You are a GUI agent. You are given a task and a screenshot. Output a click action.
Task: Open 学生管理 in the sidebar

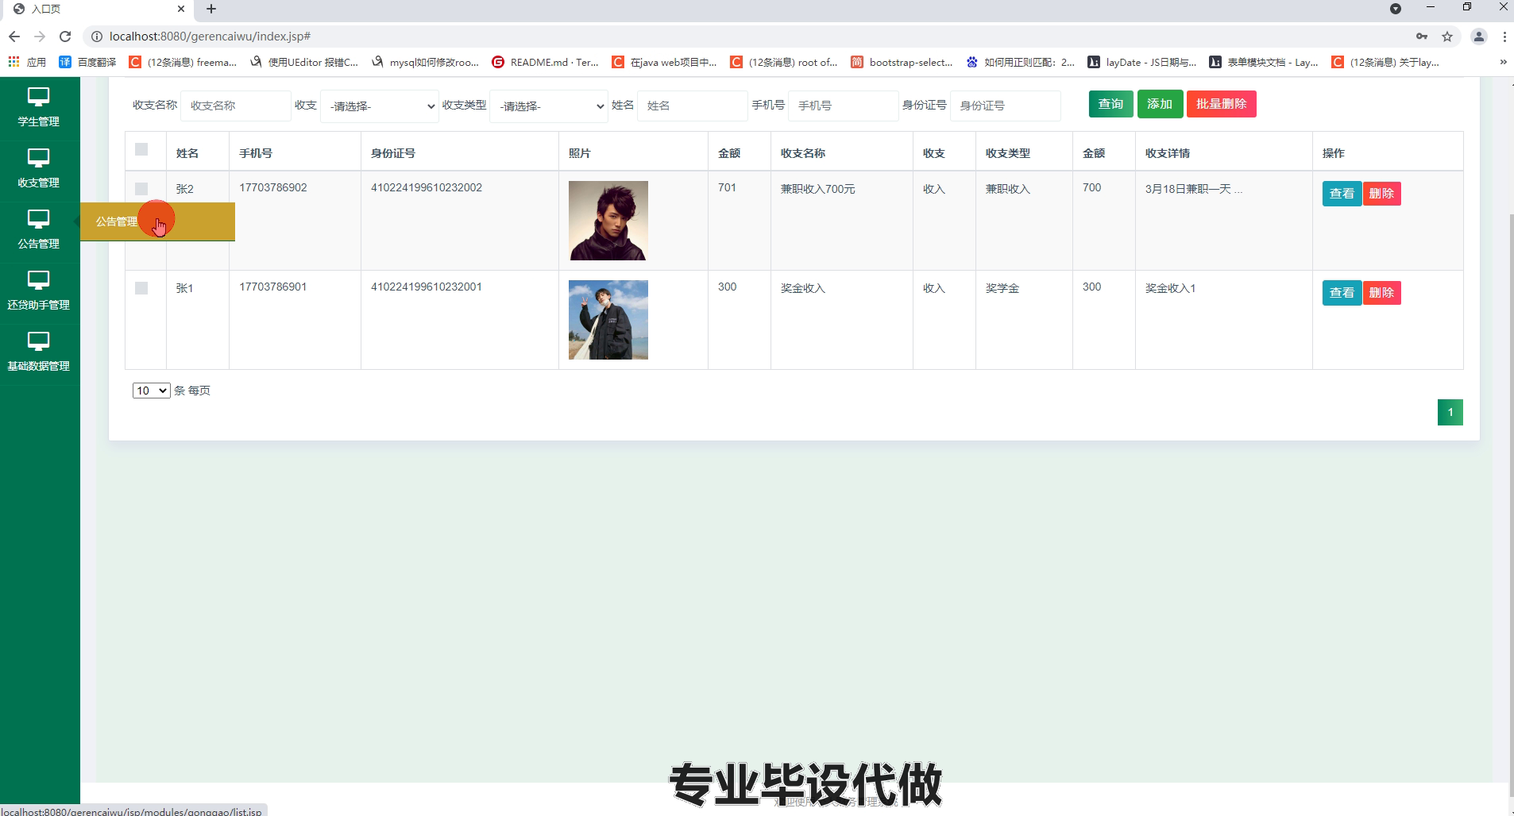coord(39,109)
